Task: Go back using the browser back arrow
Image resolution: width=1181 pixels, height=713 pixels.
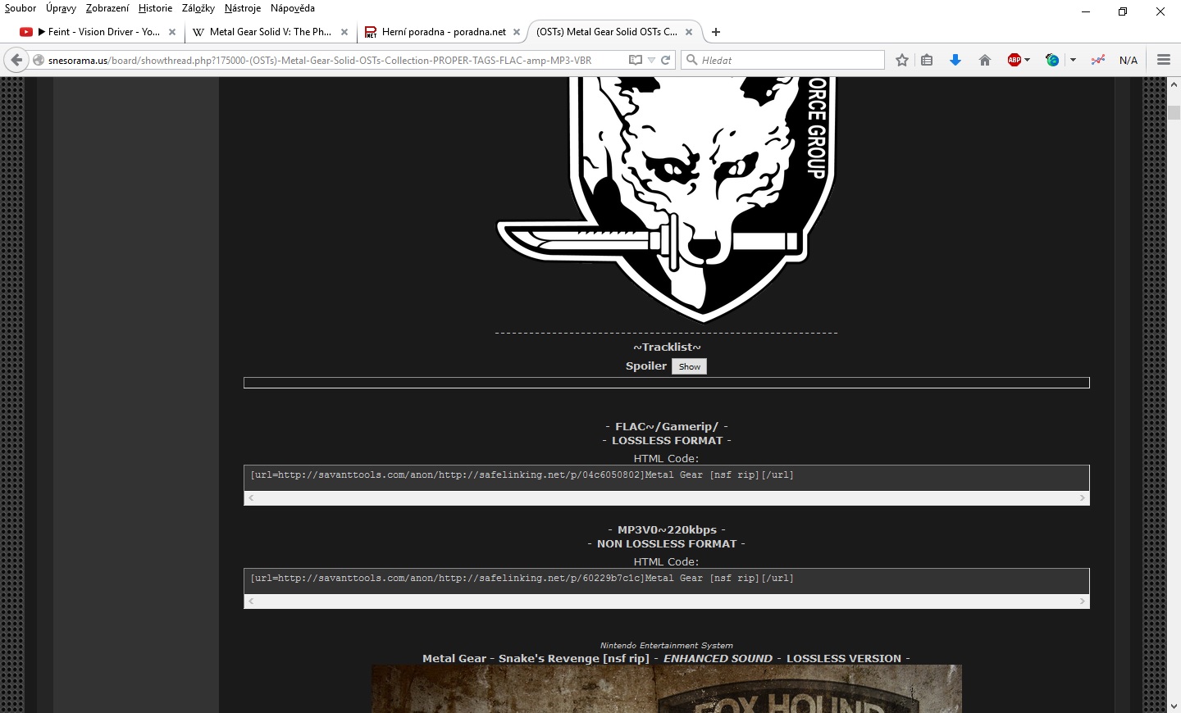Action: point(16,60)
